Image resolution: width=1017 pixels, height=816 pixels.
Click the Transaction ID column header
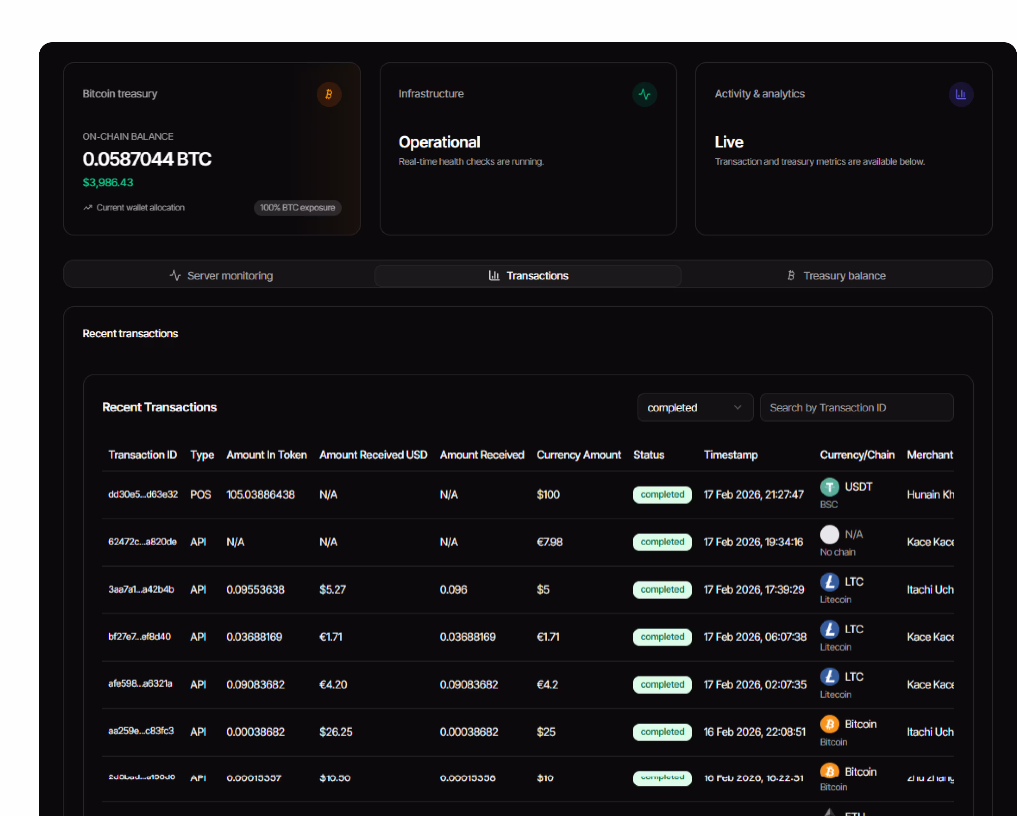142,455
